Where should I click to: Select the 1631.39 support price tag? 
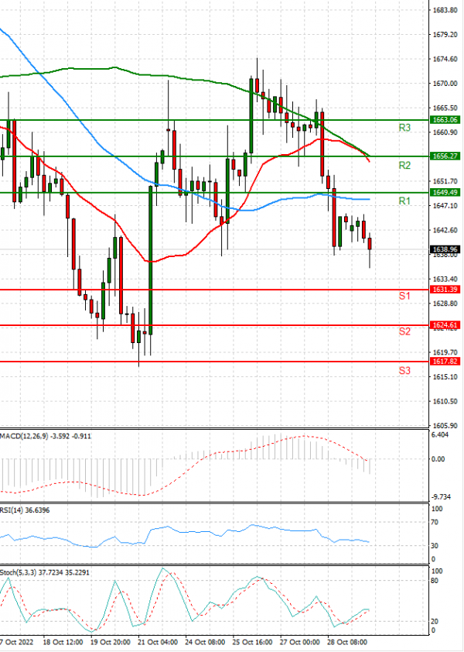coord(445,290)
